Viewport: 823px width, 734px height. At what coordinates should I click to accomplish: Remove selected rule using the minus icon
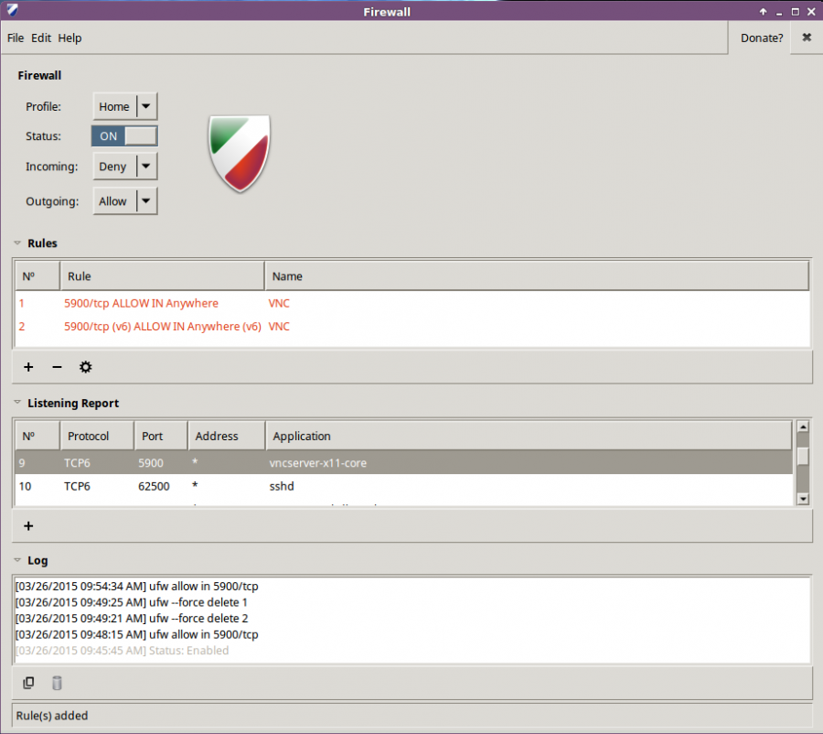click(57, 366)
